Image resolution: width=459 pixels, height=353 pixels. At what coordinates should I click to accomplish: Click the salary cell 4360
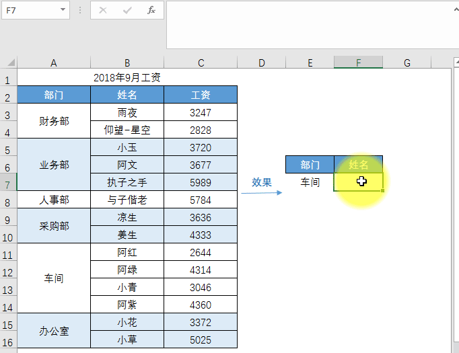click(201, 305)
